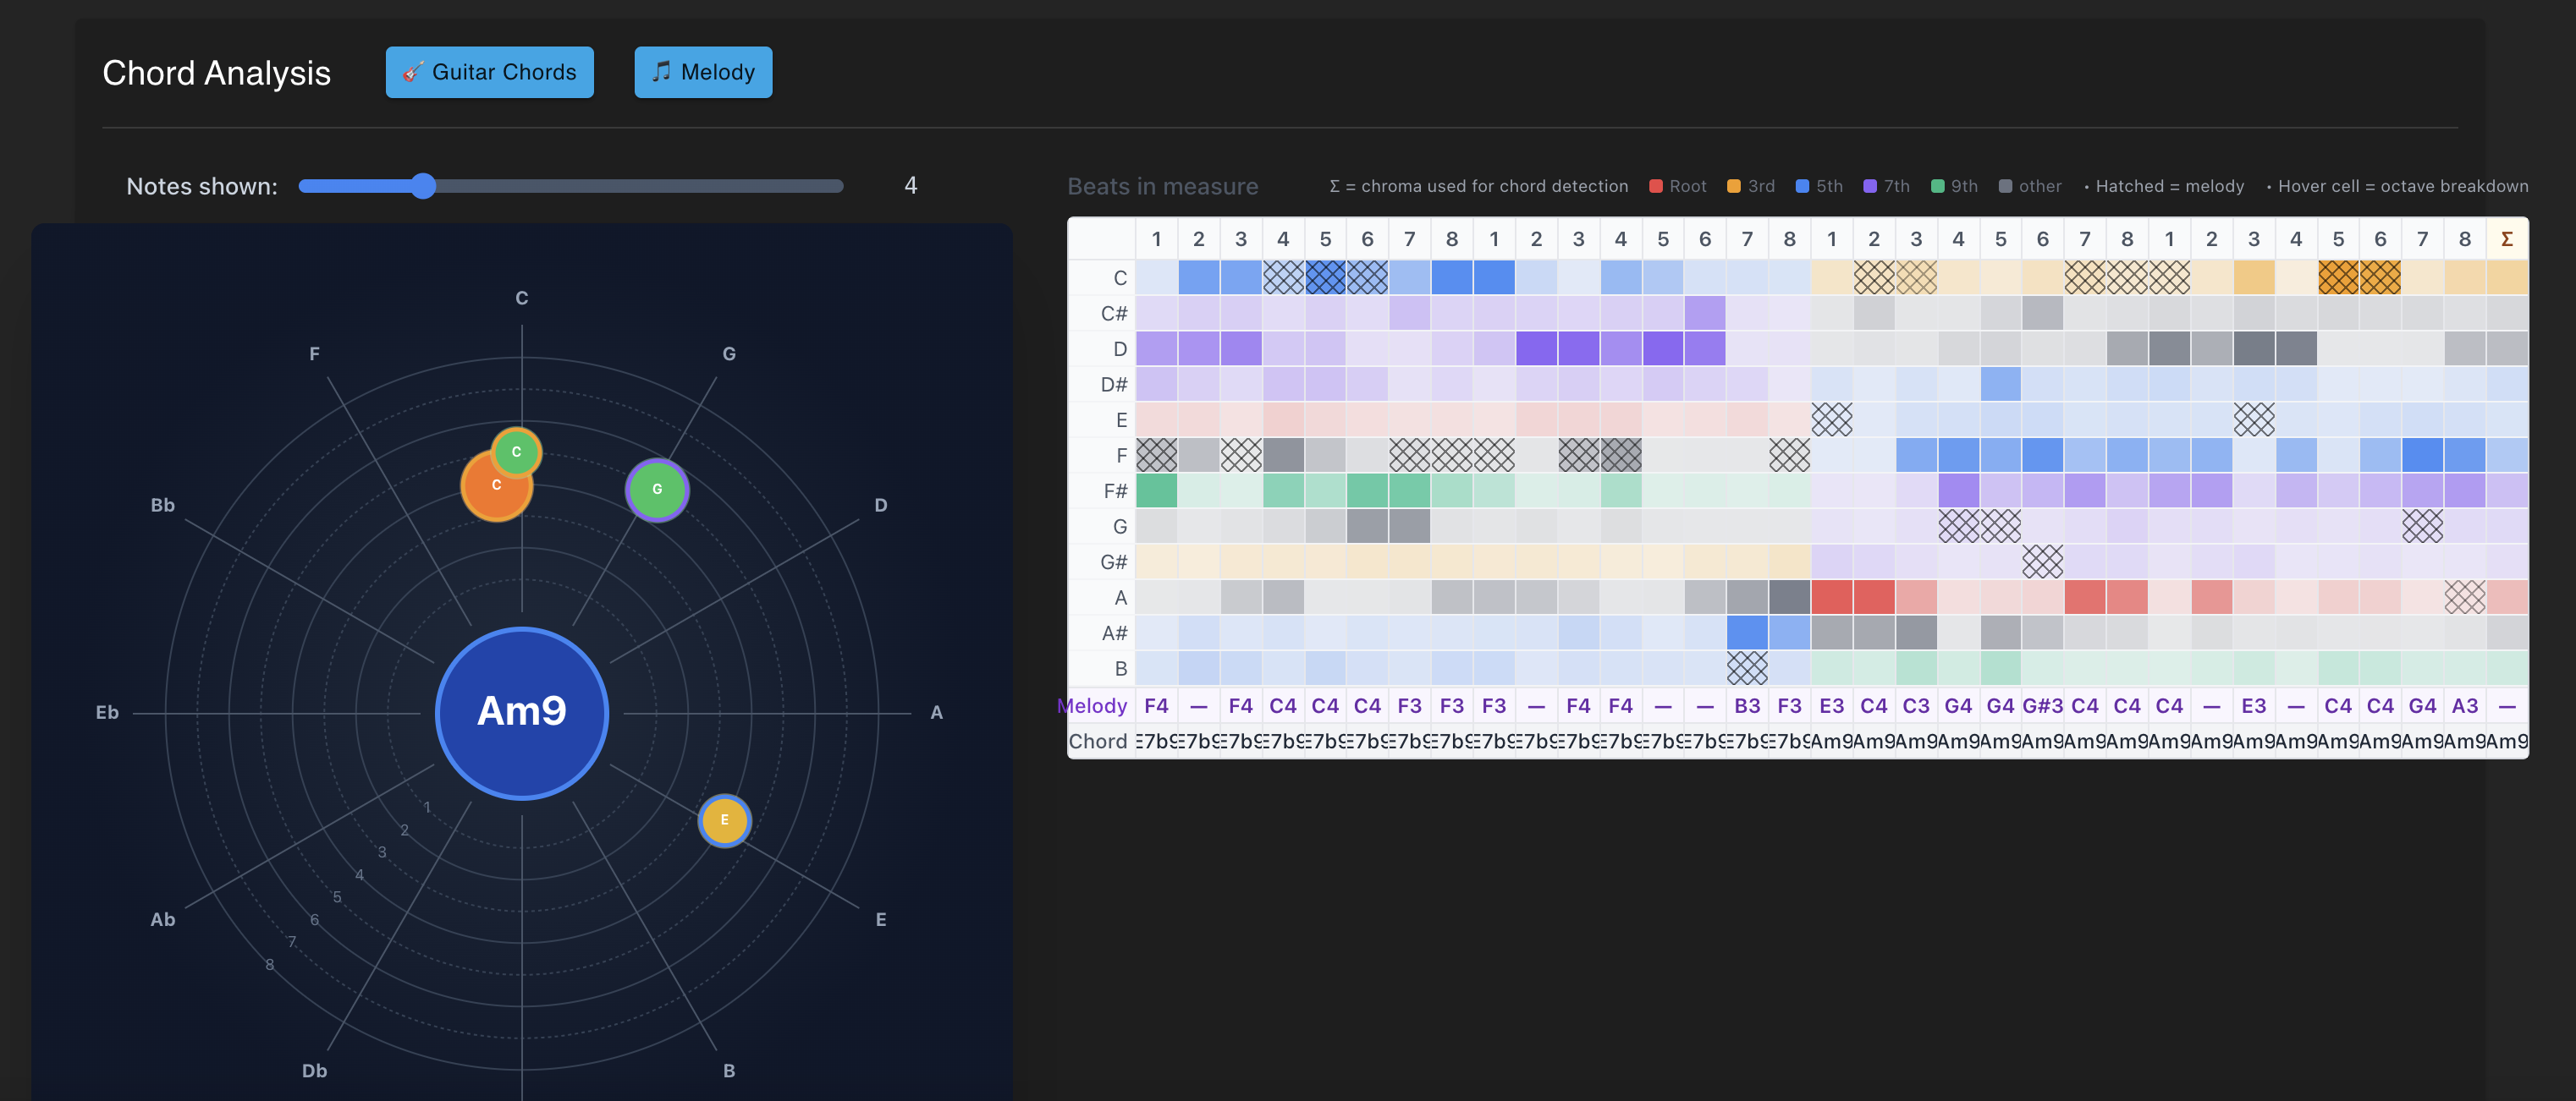Click the A# row label in grid

(x=1114, y=633)
